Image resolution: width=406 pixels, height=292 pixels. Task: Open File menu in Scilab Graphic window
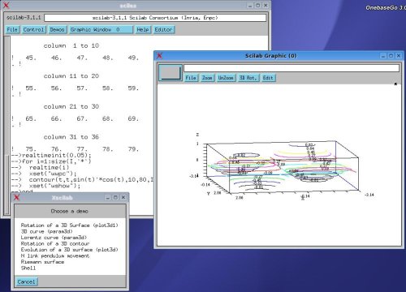191,78
